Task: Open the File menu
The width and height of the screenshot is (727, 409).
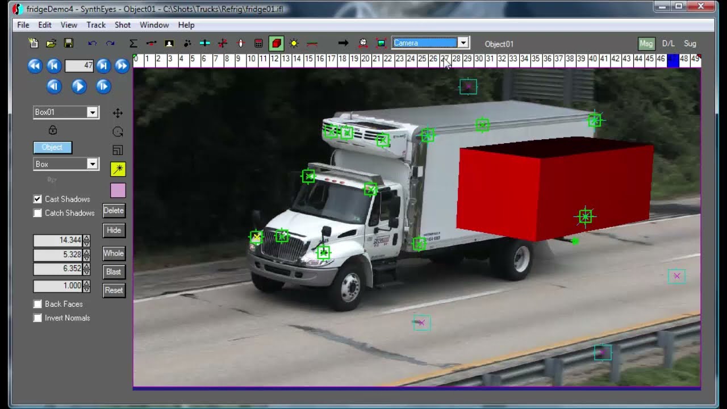Action: point(23,25)
